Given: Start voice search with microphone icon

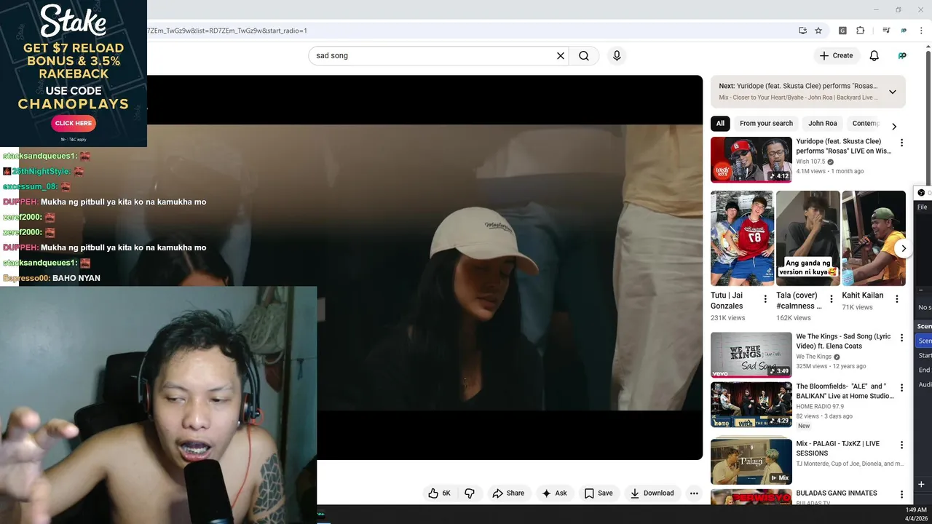Looking at the screenshot, I should point(617,55).
